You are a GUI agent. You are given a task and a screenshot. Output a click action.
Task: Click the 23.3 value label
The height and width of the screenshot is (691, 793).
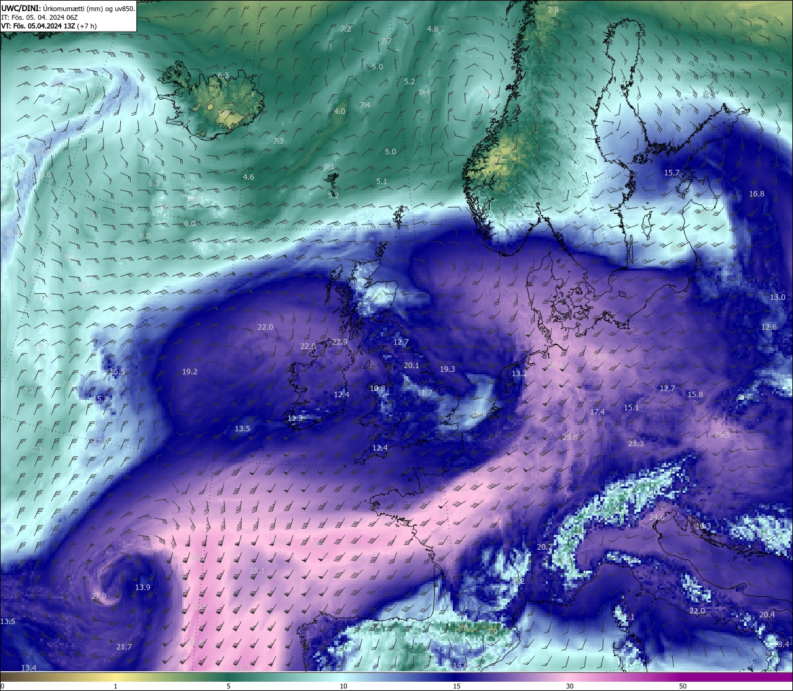[636, 444]
